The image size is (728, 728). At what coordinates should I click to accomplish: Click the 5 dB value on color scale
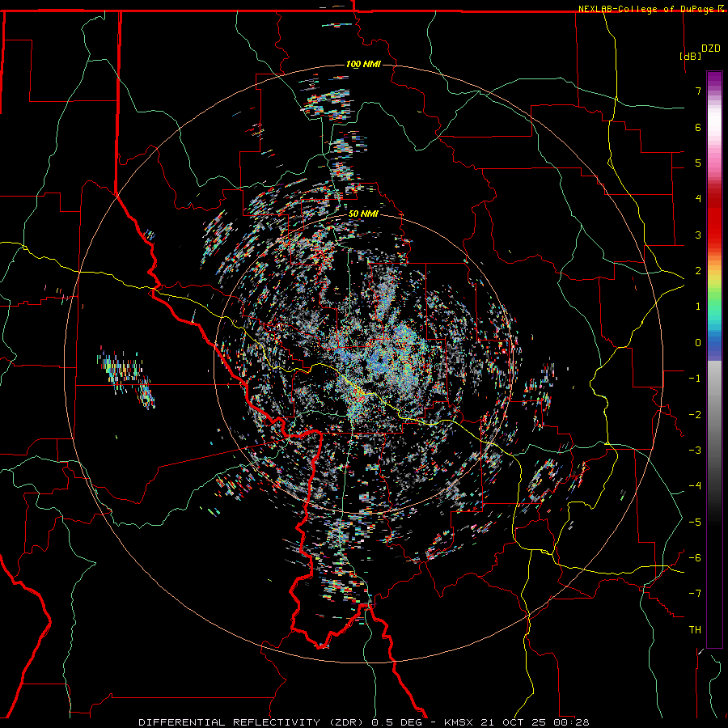point(698,163)
